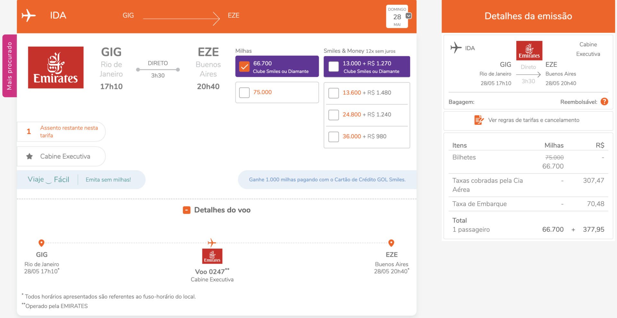This screenshot has width=617, height=318.
Task: Click the Emirates logo in Detalhes da emissão
Action: click(x=529, y=50)
